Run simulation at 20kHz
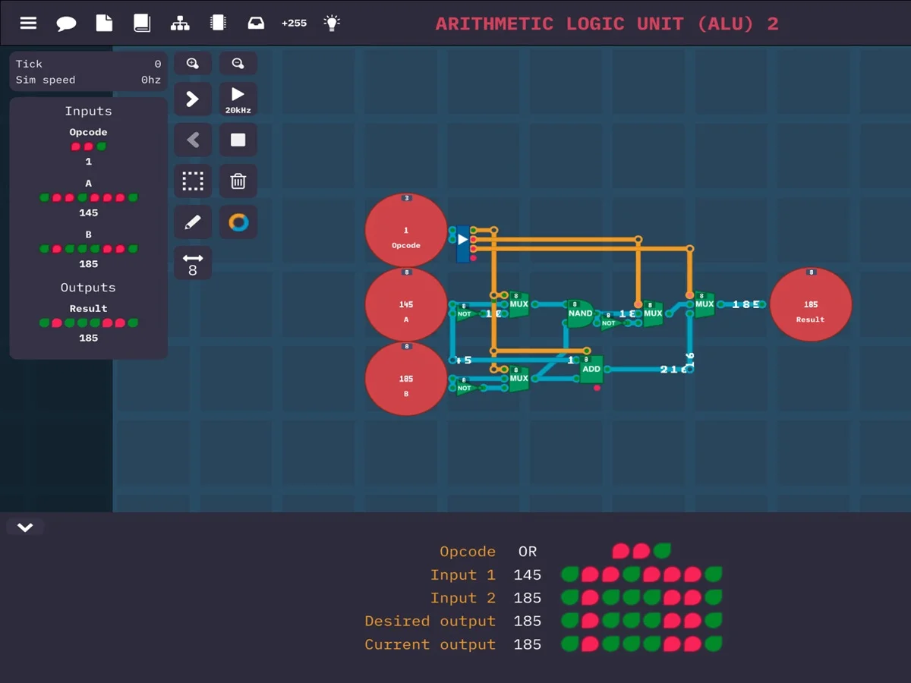Screen dimensions: 911x683 coord(238,99)
